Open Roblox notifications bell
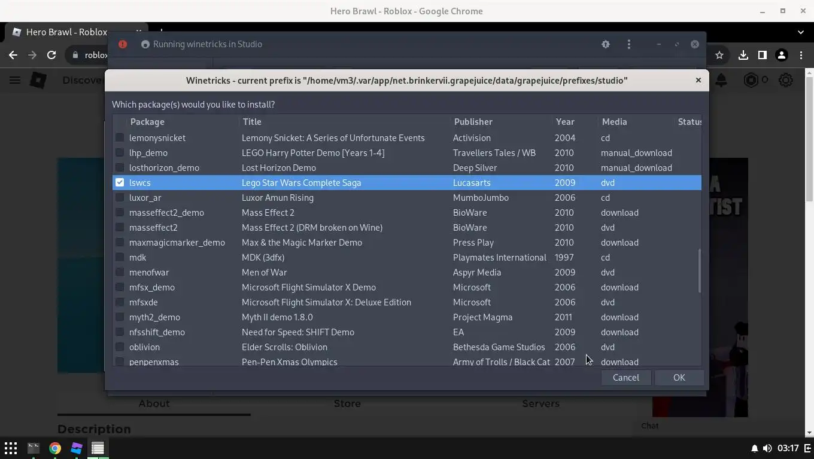 pyautogui.click(x=721, y=80)
